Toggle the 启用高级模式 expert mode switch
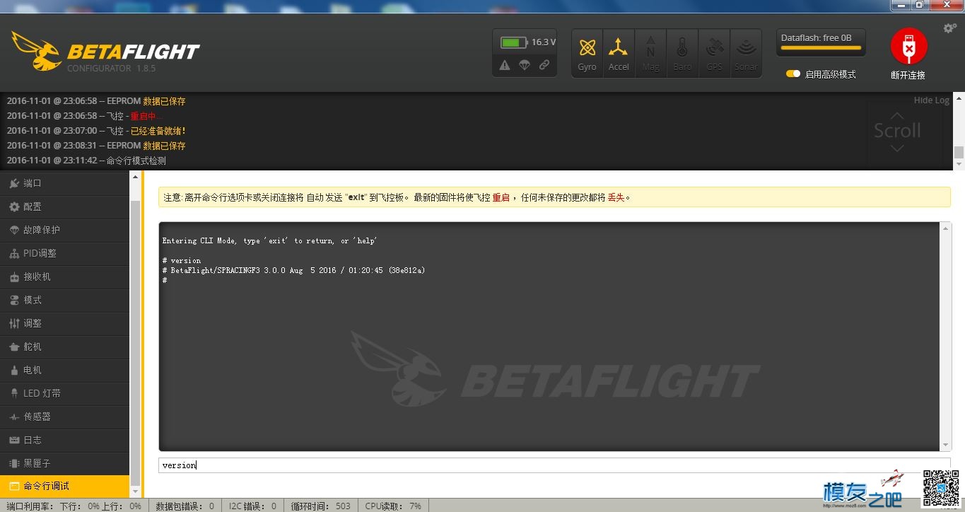Viewport: 965px width, 512px height. 793,74
